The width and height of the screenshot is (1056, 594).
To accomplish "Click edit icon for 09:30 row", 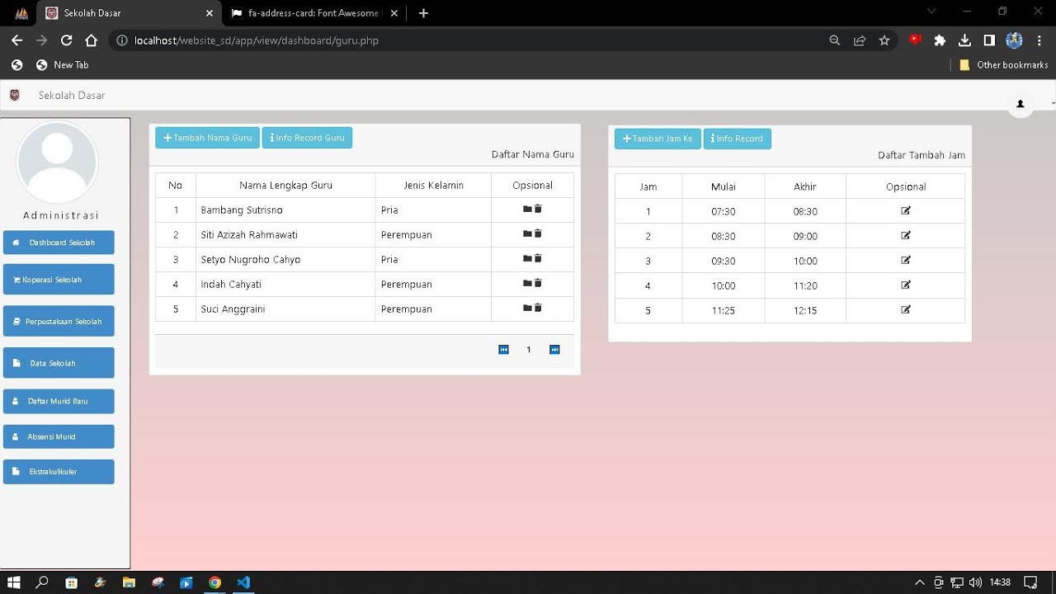I will tap(906, 261).
